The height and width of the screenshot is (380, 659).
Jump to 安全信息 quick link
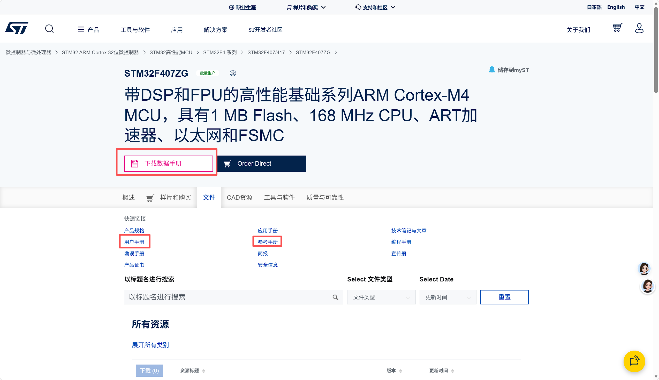[268, 265]
